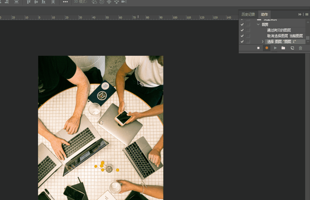Switch to the 历史记录 tab
Image resolution: width=310 pixels, height=200 pixels.
pos(248,14)
